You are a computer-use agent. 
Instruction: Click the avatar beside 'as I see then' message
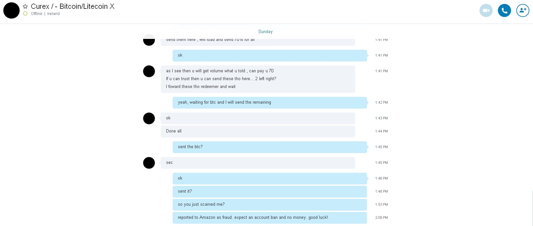[x=149, y=71]
